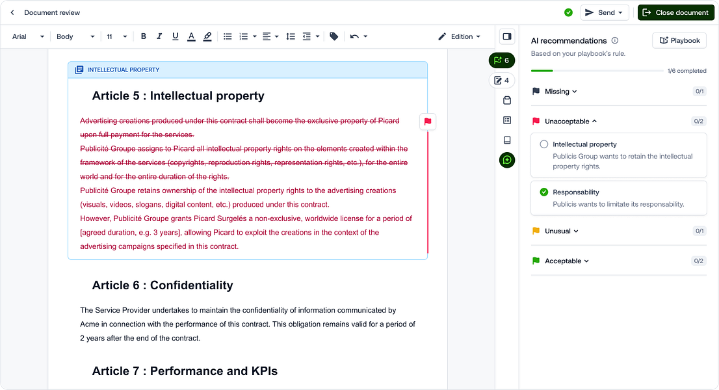
Task: Open the AI flags tab showing 6
Action: click(x=502, y=60)
